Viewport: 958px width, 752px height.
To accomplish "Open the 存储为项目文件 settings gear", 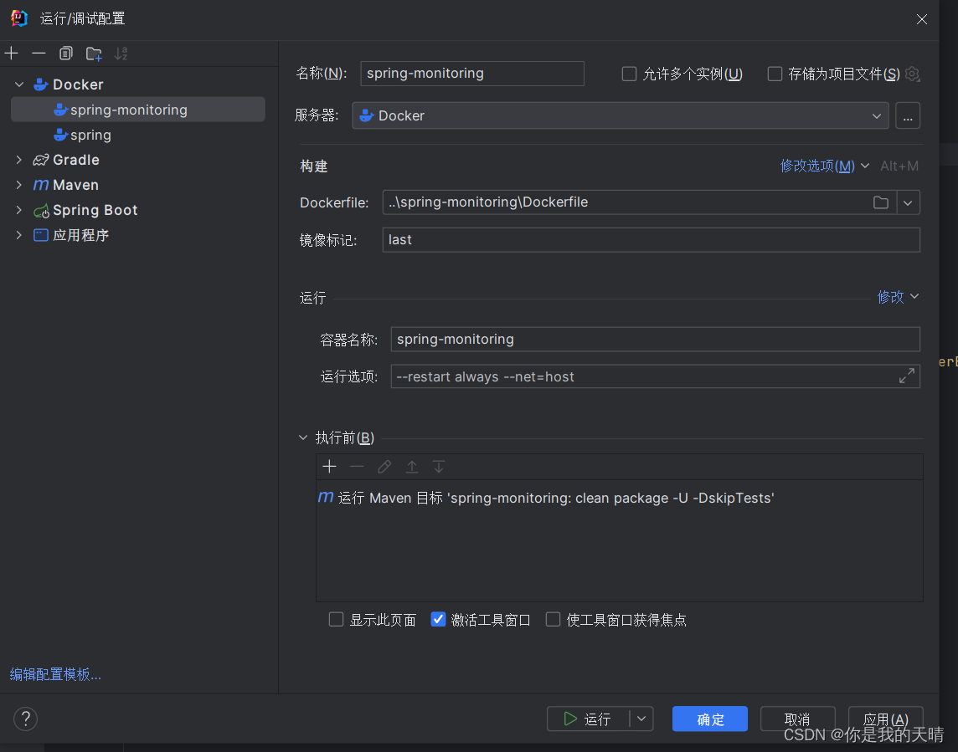I will click(912, 74).
